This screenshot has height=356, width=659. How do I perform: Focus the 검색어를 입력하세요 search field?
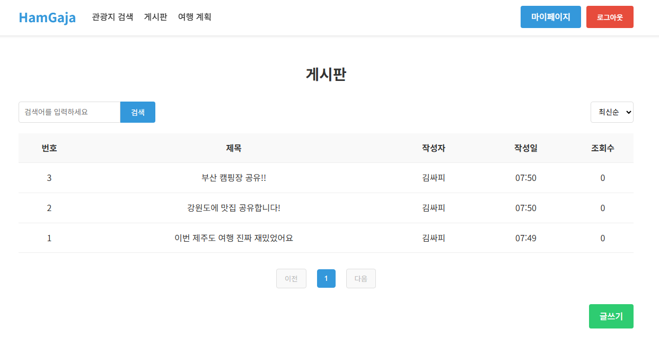tap(69, 112)
